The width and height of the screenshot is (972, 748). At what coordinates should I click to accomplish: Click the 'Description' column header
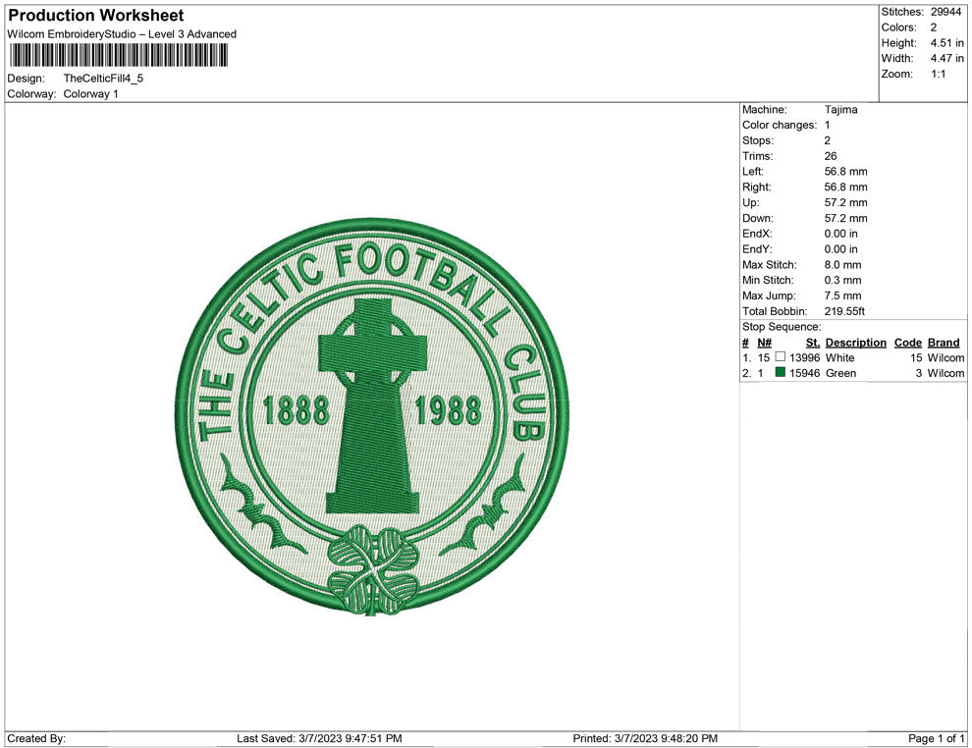click(856, 343)
